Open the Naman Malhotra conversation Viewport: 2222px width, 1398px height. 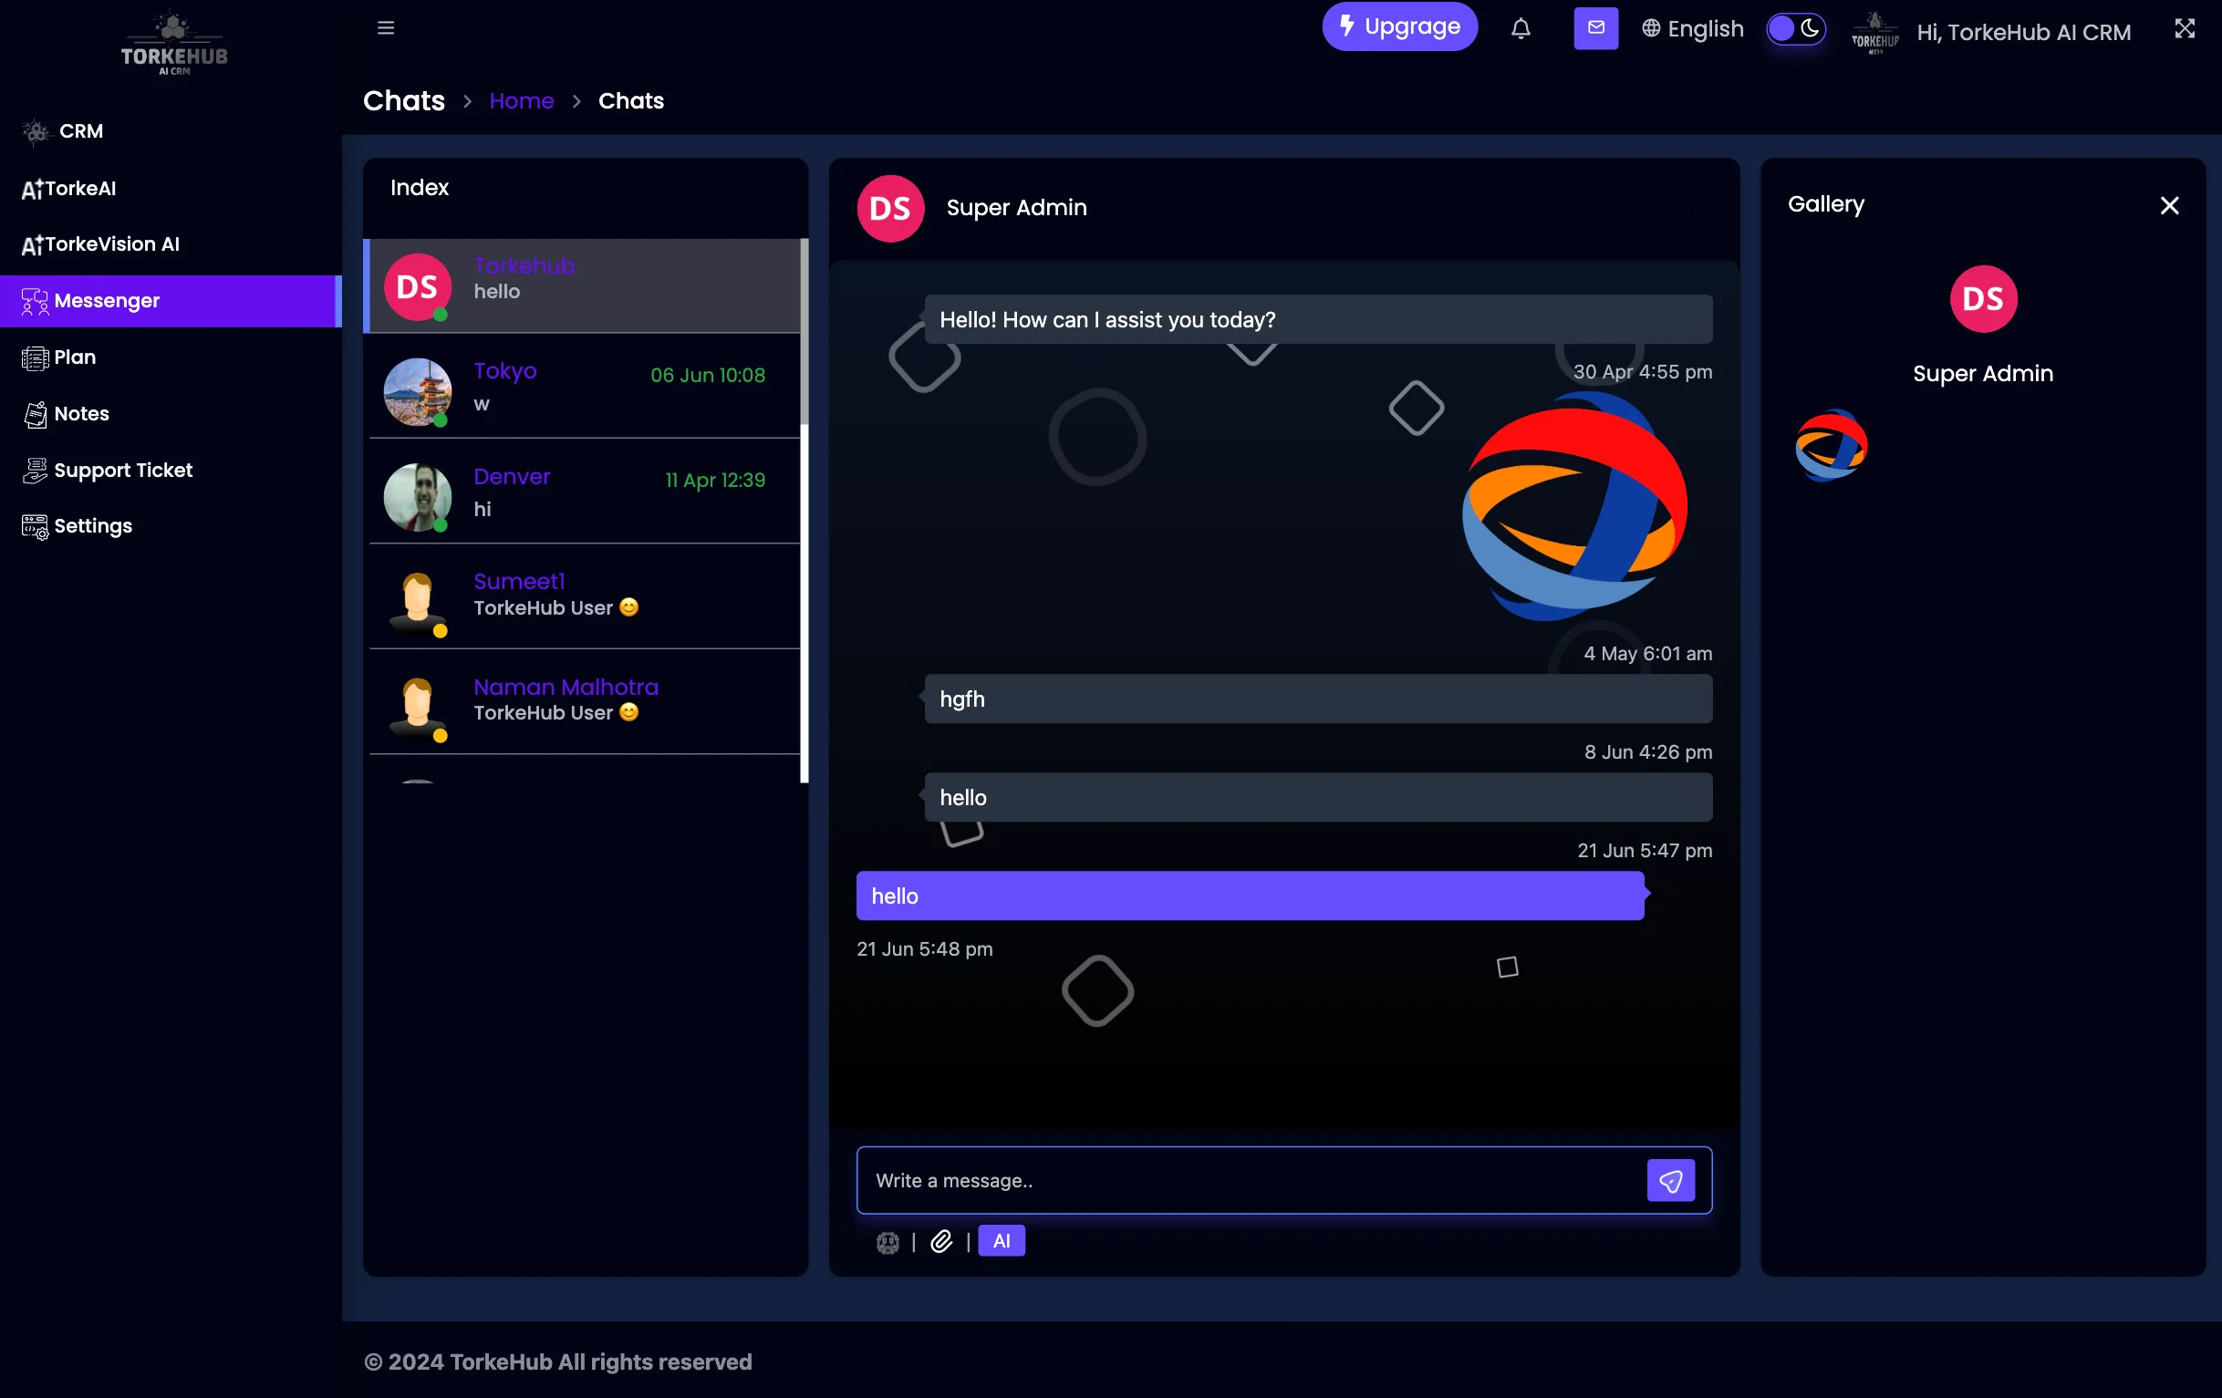[583, 702]
